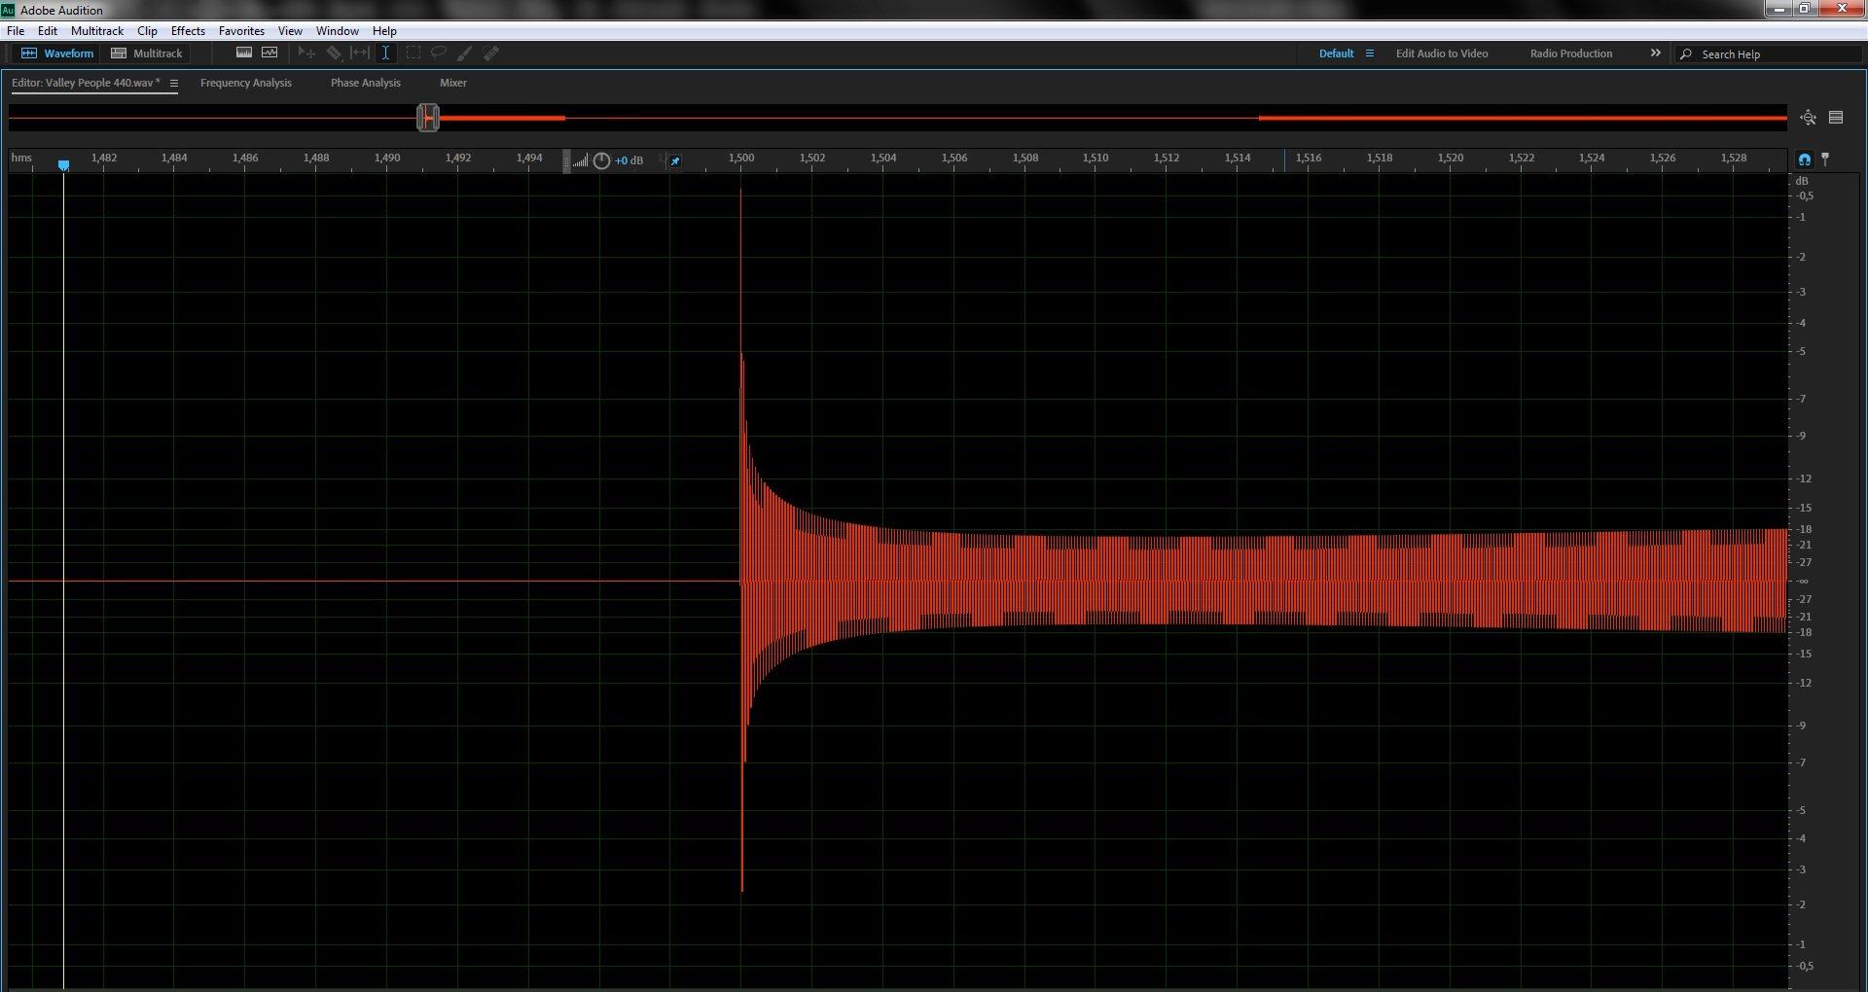Image resolution: width=1868 pixels, height=992 pixels.
Task: Click the zoom out full icon beside overview
Action: tap(1808, 118)
